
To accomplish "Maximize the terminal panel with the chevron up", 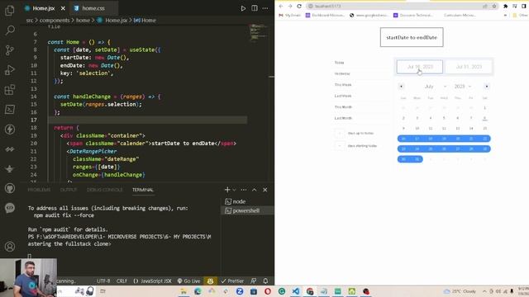I will (x=255, y=190).
